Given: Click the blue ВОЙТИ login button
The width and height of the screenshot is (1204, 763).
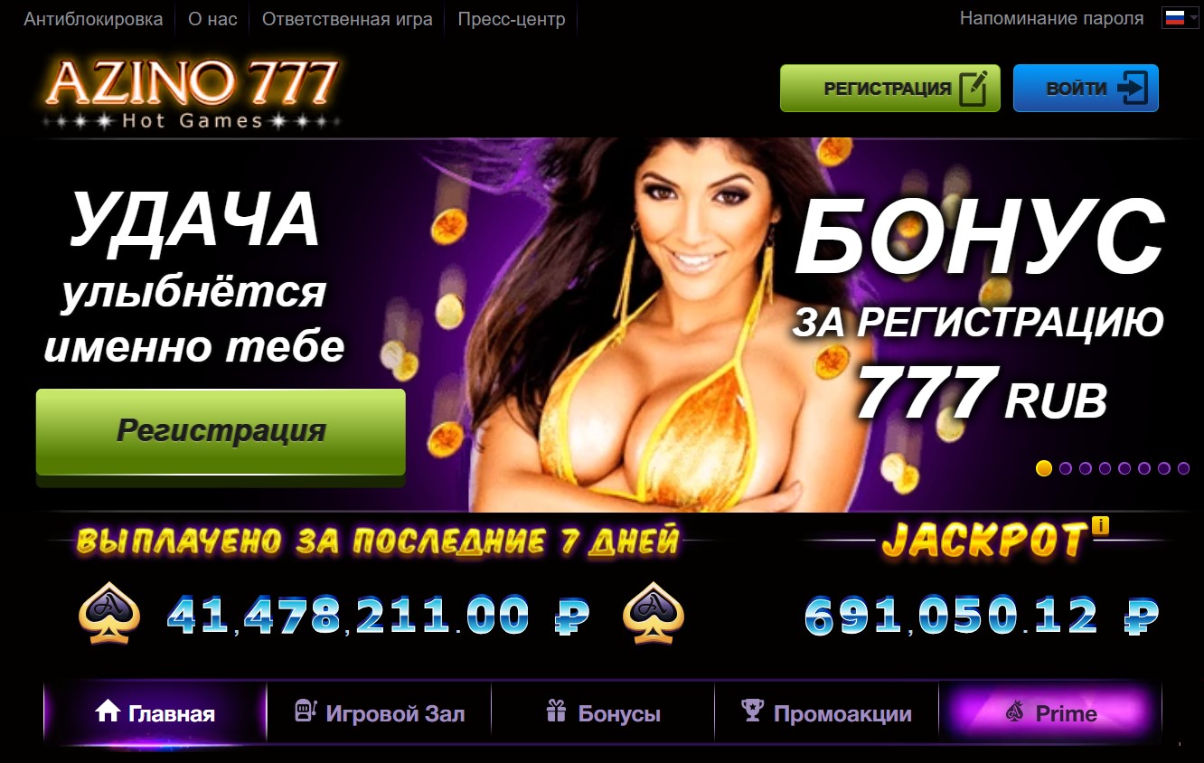Looking at the screenshot, I should [1086, 89].
